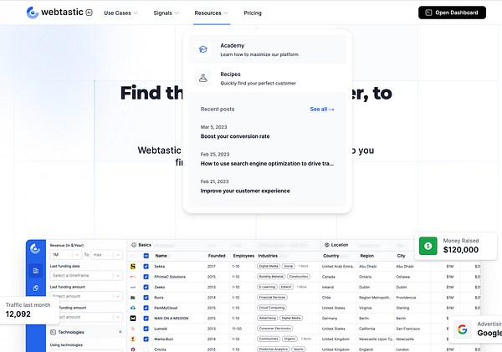Click the FPrimeC Solutions company logo
502x352 pixels.
133,277
